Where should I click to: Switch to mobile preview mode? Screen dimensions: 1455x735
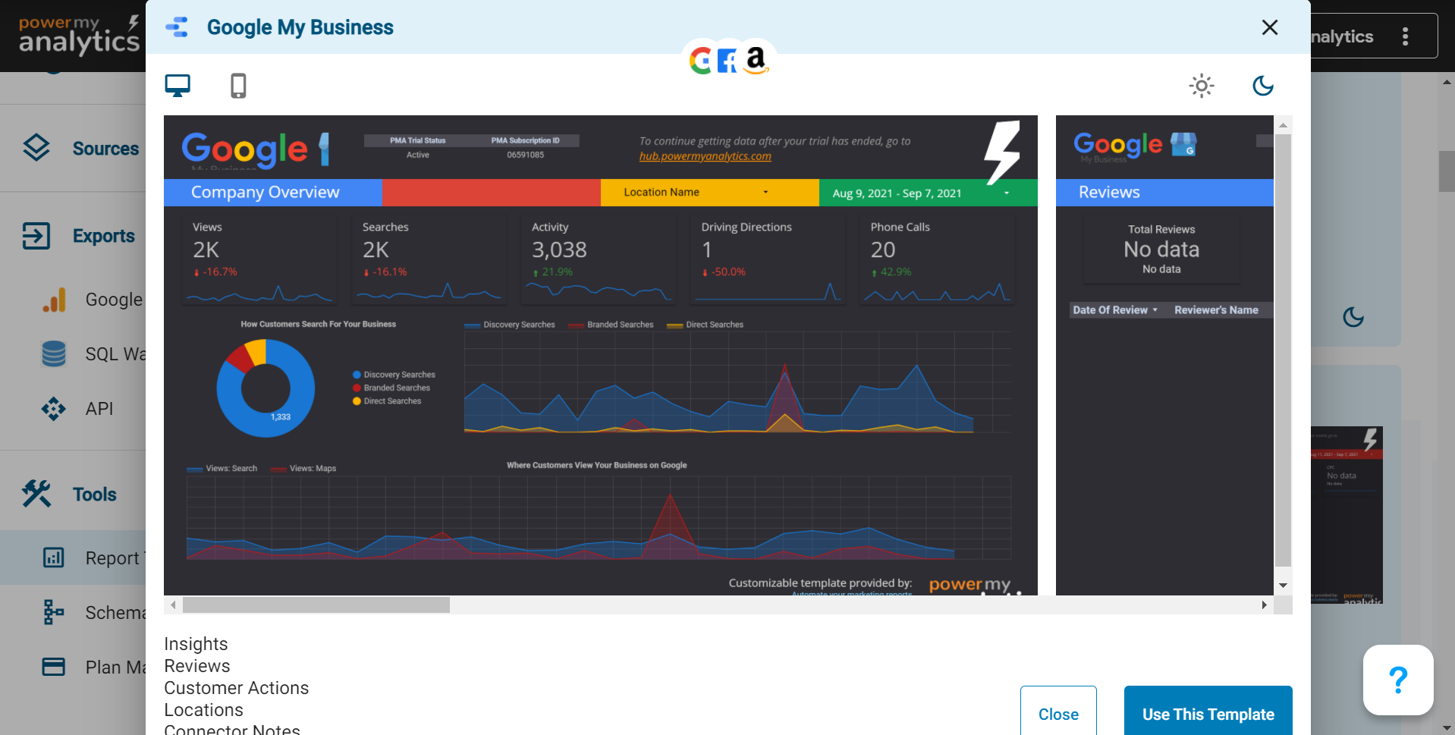[x=238, y=86]
